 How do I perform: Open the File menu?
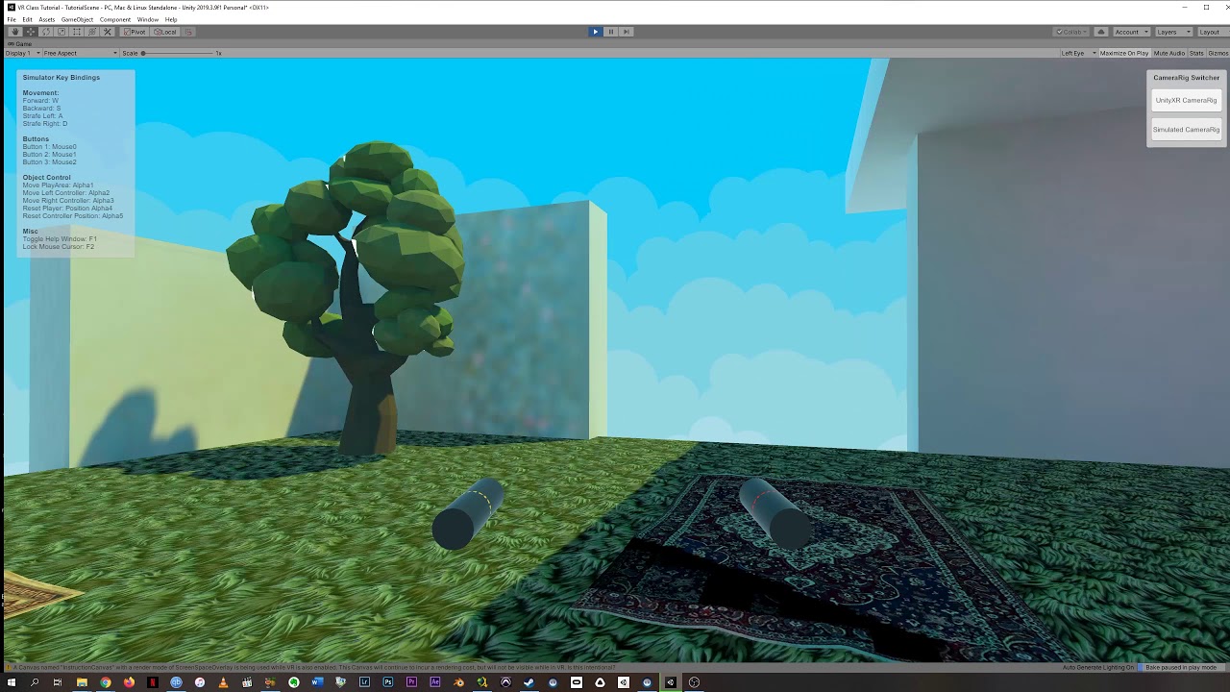click(12, 19)
